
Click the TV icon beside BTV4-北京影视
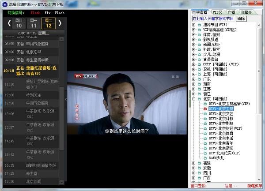pyautogui.click(x=205, y=124)
